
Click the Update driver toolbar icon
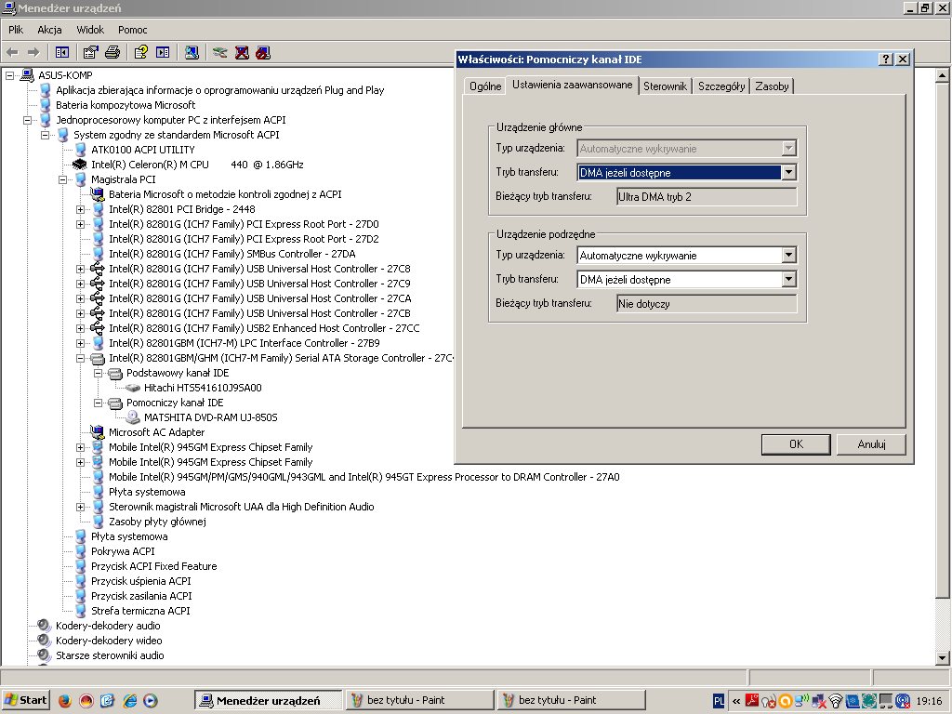click(x=219, y=53)
